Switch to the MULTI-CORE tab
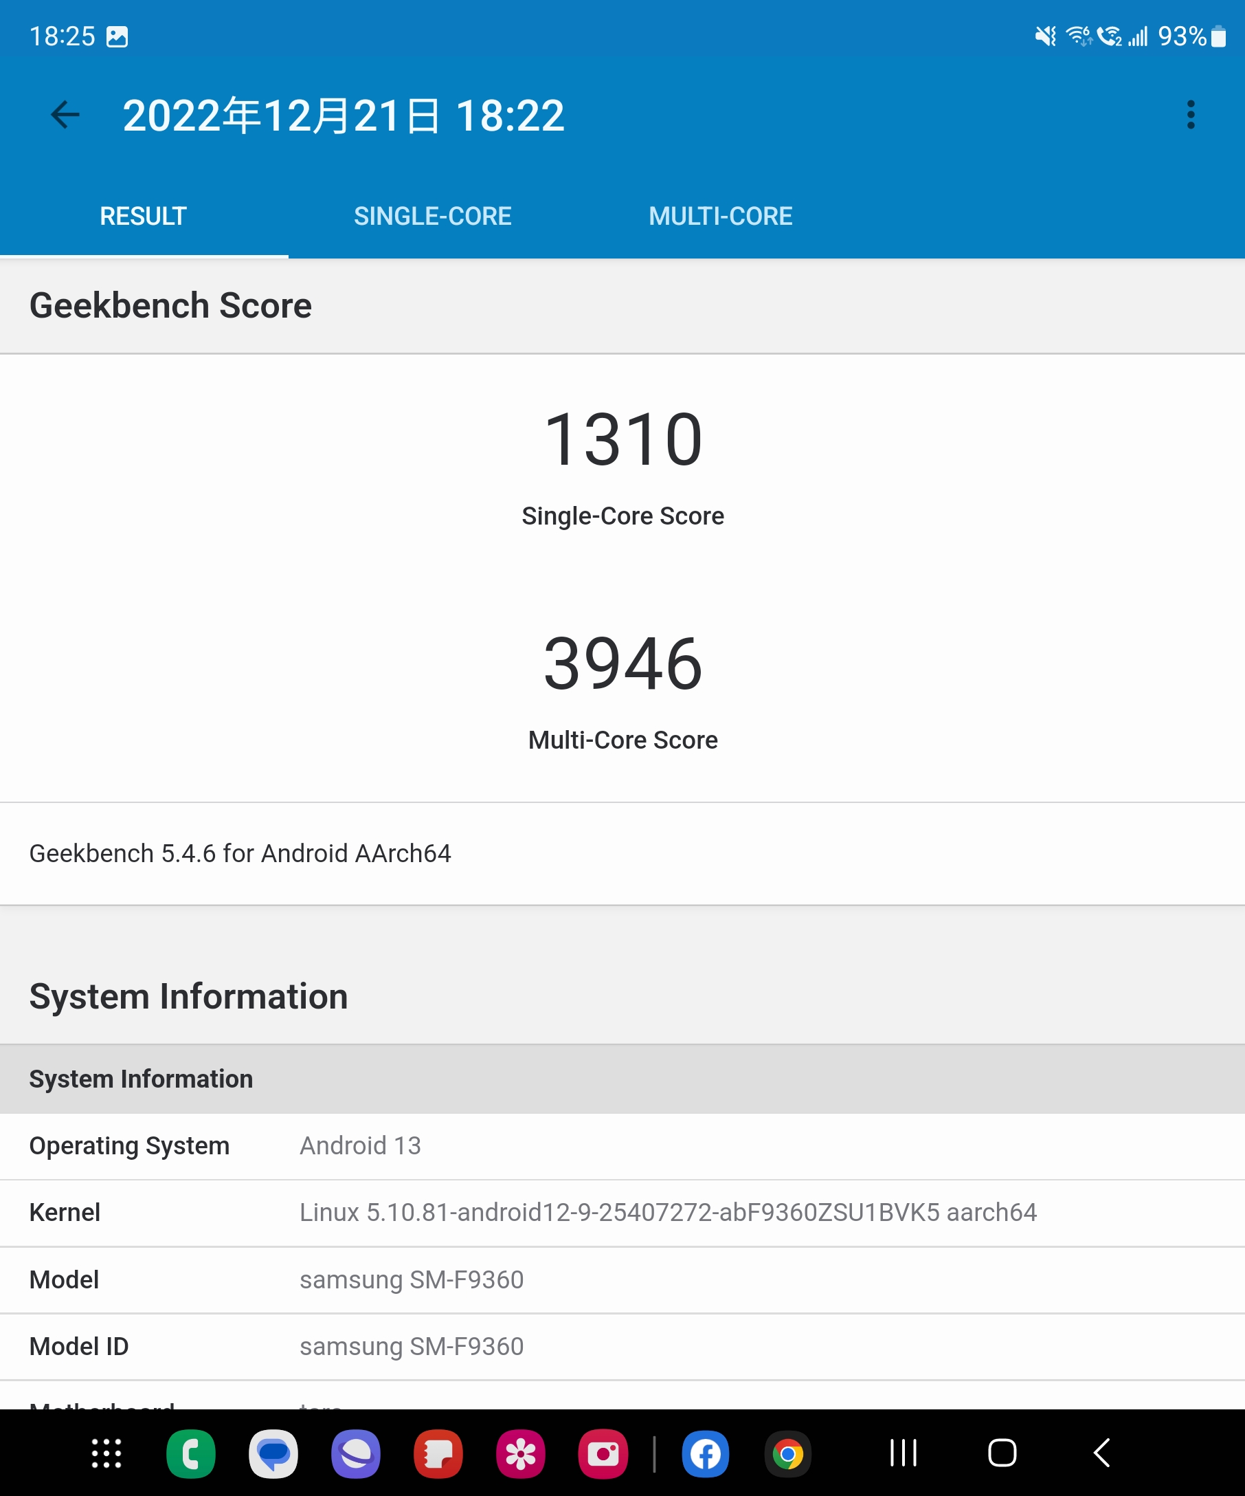Image resolution: width=1245 pixels, height=1496 pixels. tap(720, 216)
